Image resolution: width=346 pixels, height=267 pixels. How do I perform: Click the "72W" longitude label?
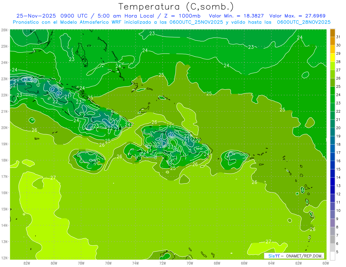163,263
